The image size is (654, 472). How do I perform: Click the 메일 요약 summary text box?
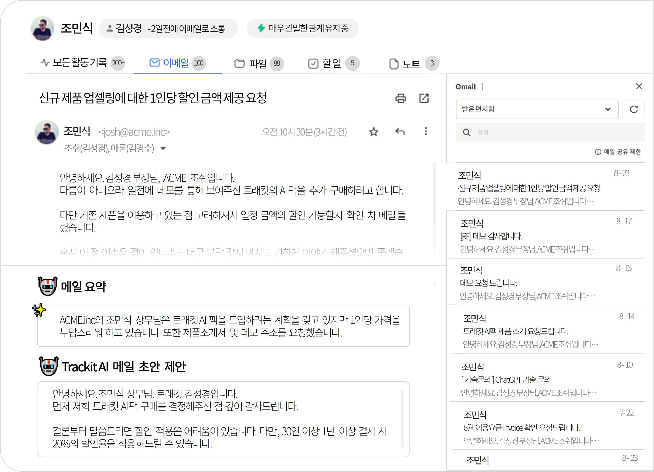click(x=223, y=326)
